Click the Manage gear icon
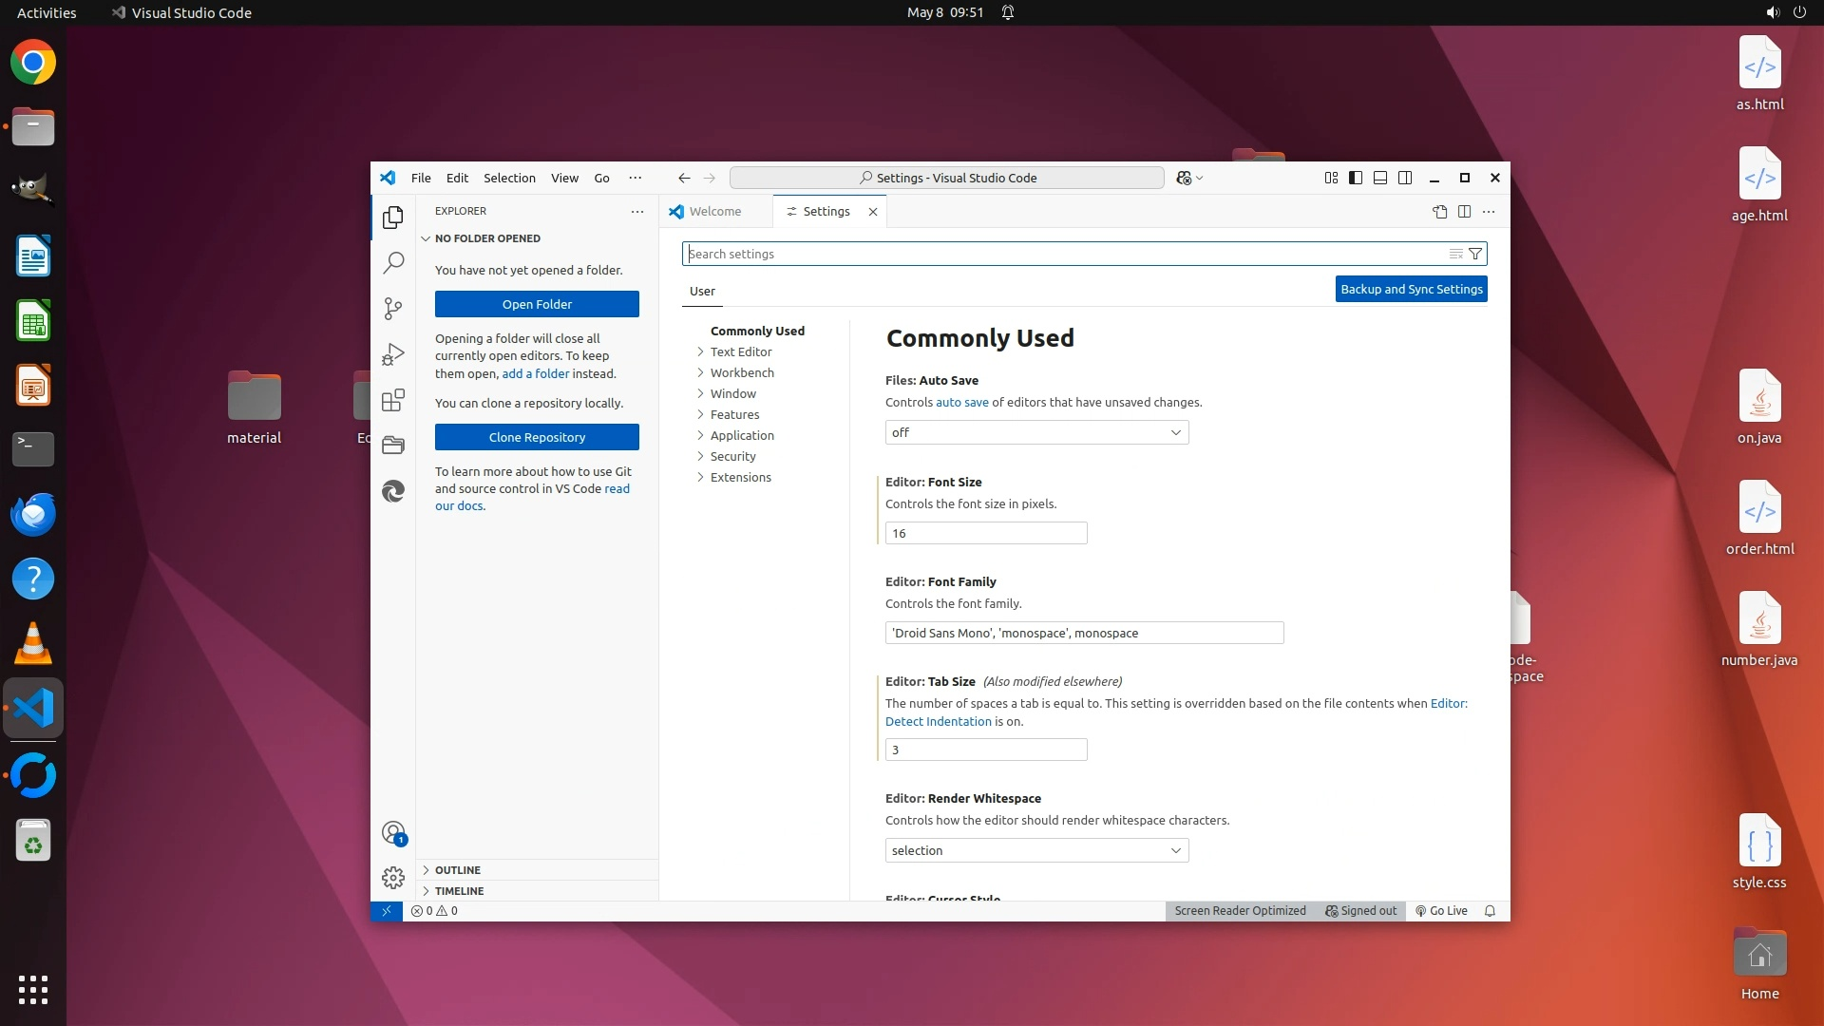Screen dimensions: 1824x1026 [x=393, y=877]
